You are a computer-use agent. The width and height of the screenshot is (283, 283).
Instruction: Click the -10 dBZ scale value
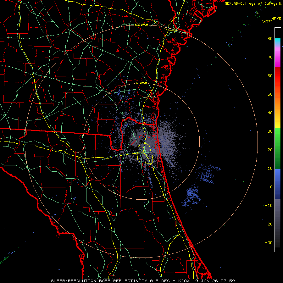click(269, 206)
